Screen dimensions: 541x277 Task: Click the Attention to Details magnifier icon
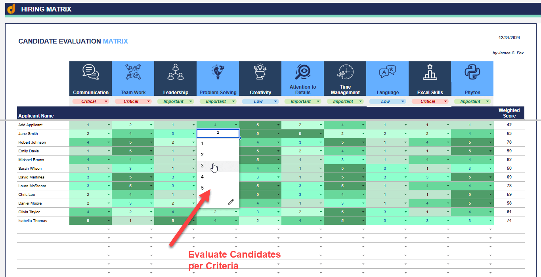303,72
